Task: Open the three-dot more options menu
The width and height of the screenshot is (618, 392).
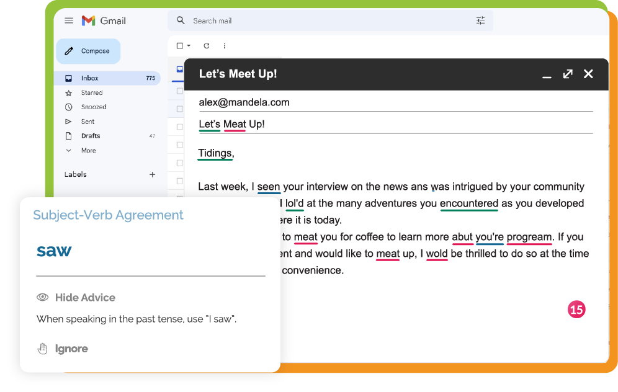Action: pyautogui.click(x=225, y=46)
